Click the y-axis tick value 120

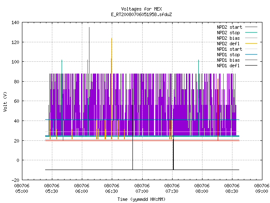point(15,42)
